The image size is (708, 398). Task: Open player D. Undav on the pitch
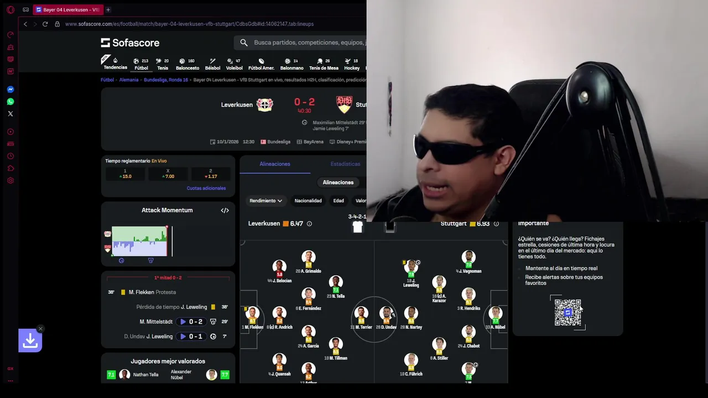pyautogui.click(x=386, y=318)
